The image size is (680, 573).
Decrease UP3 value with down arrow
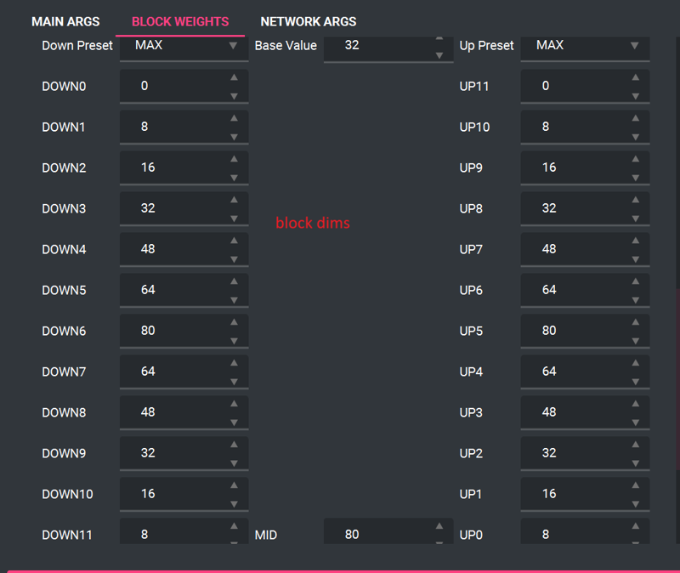coord(635,422)
